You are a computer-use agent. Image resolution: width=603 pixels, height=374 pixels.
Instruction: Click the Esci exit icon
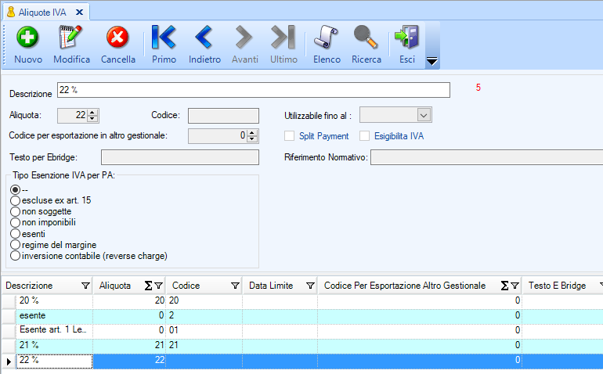tap(407, 38)
